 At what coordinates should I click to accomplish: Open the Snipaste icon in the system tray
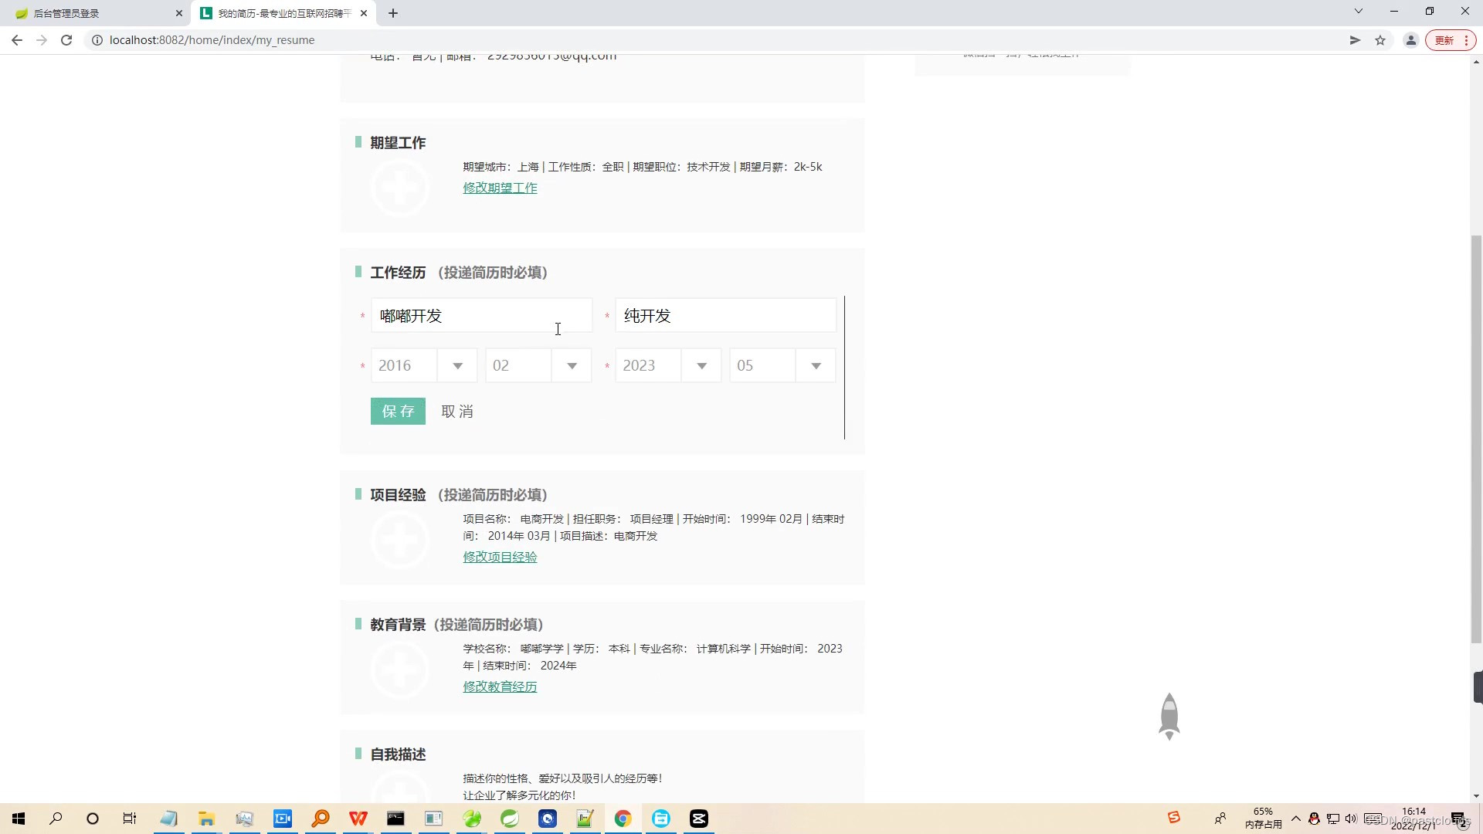(x=1174, y=817)
